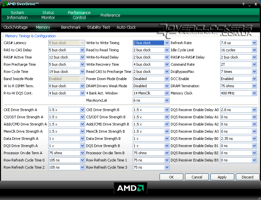Expand CS/ODT Drive Strength A dropdown

tap(82, 117)
